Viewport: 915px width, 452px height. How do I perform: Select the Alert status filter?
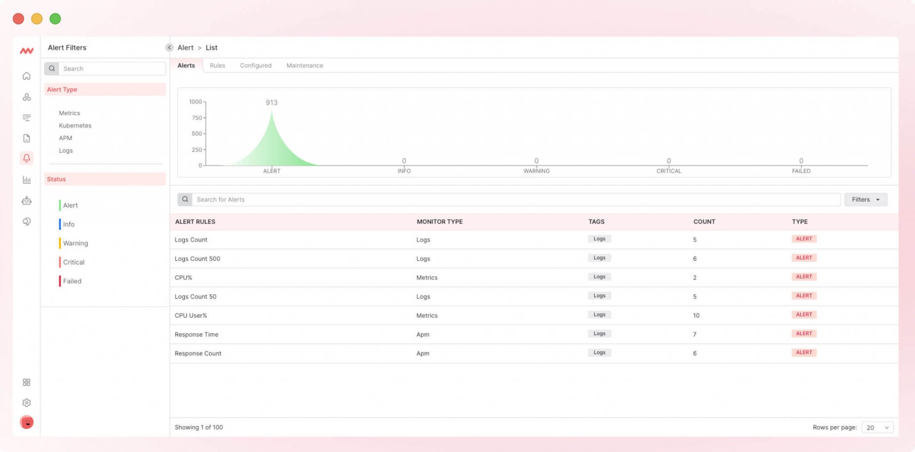(x=70, y=205)
